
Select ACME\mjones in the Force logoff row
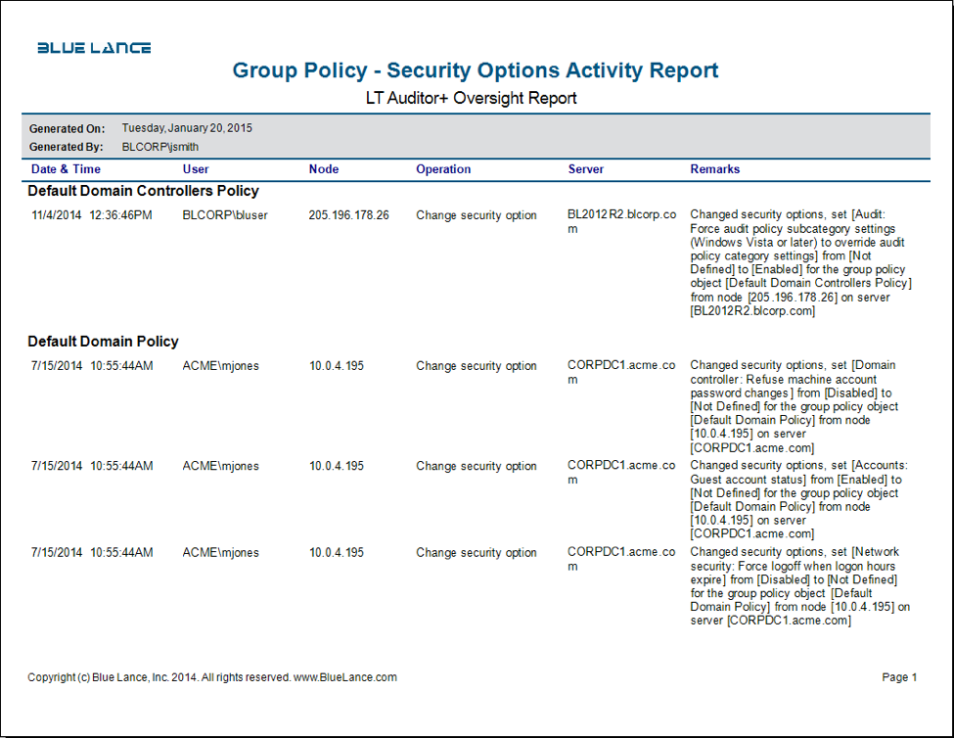click(221, 553)
